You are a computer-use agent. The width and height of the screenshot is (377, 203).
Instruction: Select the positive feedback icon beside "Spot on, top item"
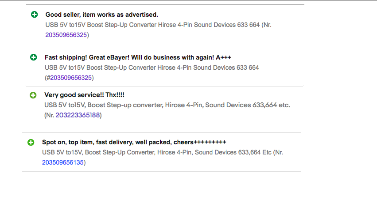(31, 143)
